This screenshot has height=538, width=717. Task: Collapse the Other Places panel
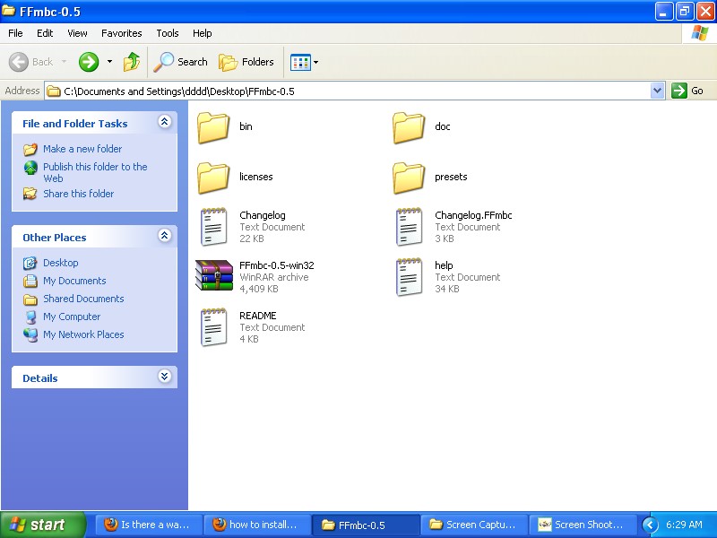[164, 237]
